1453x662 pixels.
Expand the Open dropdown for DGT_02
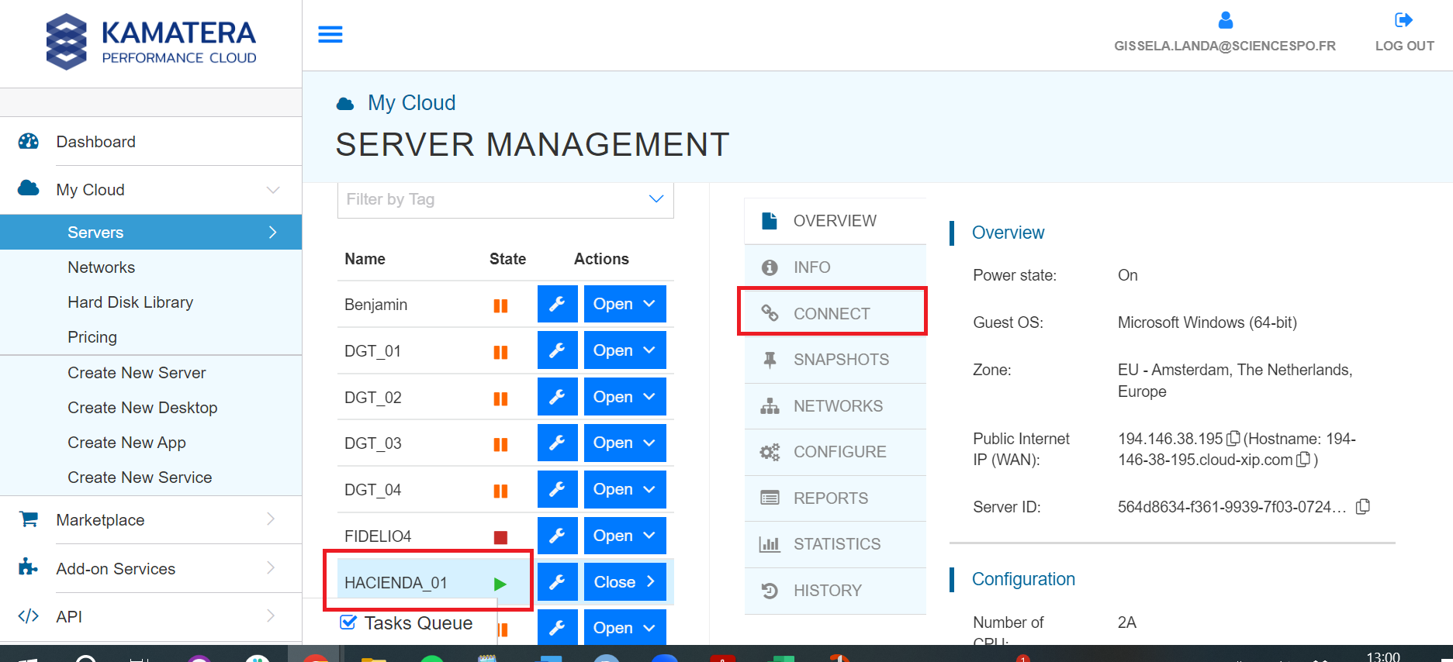pyautogui.click(x=624, y=397)
